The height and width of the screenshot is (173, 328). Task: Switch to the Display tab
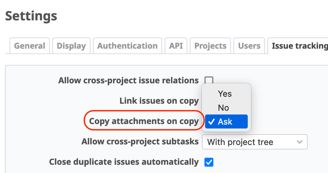point(71,46)
